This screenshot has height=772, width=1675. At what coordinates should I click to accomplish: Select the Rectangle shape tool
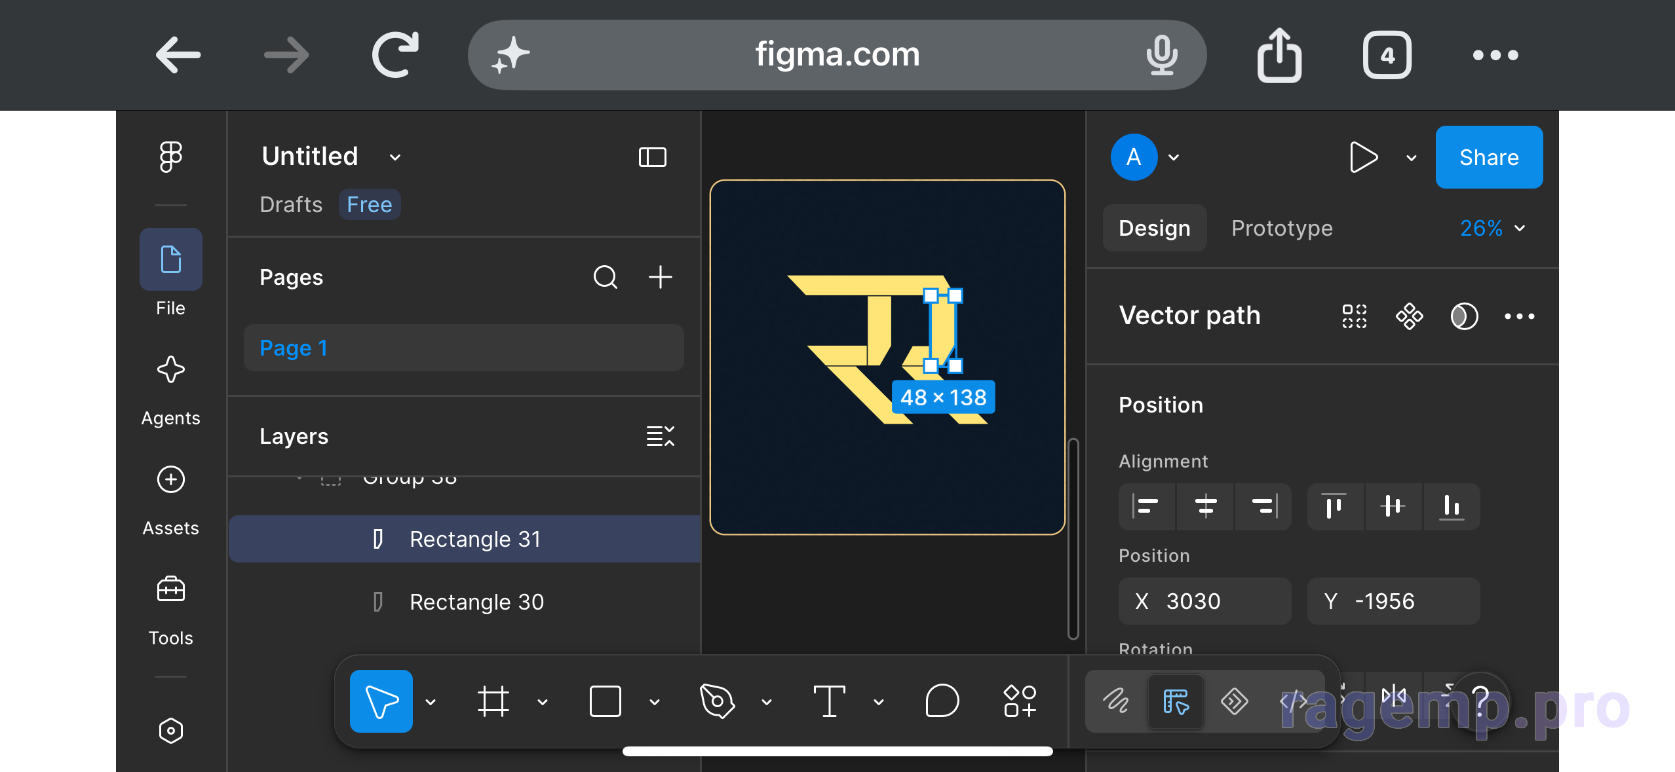click(x=605, y=701)
